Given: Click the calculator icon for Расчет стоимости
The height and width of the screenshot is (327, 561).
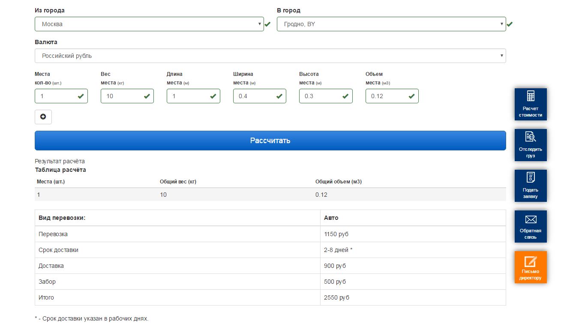Looking at the screenshot, I should 531,96.
